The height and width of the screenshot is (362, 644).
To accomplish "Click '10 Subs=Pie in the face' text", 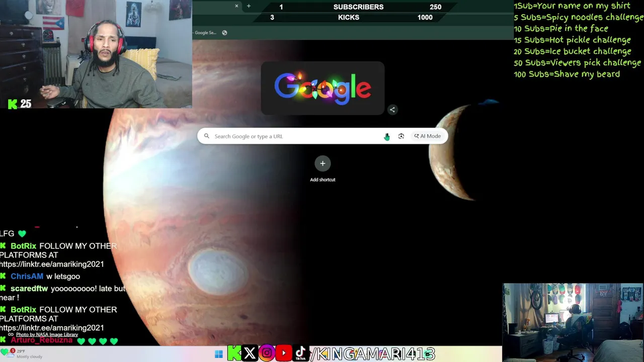I will pos(561,29).
